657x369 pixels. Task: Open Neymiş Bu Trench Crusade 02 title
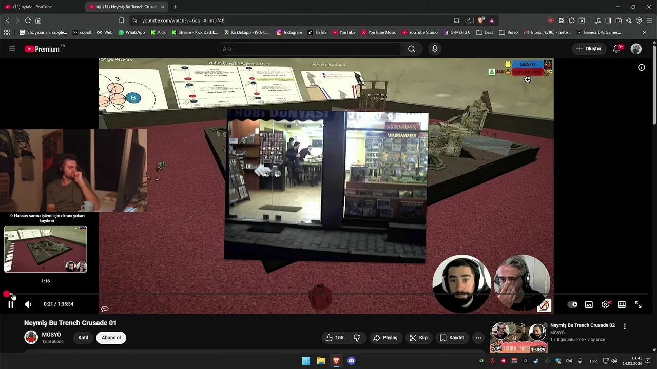[x=582, y=325]
